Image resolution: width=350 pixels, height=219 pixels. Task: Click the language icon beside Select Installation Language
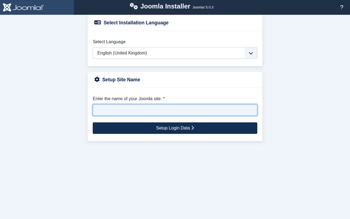click(98, 22)
